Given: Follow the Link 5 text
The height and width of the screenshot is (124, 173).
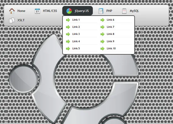Looking at the screenshot, I should pos(76,48).
